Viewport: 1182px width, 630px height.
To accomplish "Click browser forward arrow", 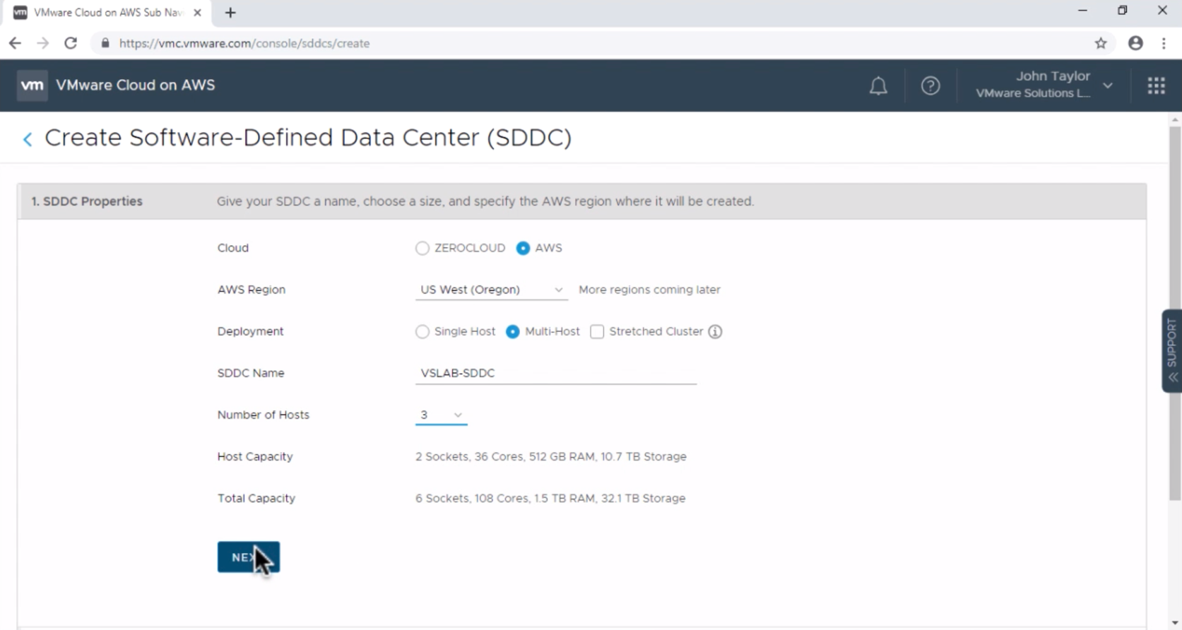I will click(43, 43).
